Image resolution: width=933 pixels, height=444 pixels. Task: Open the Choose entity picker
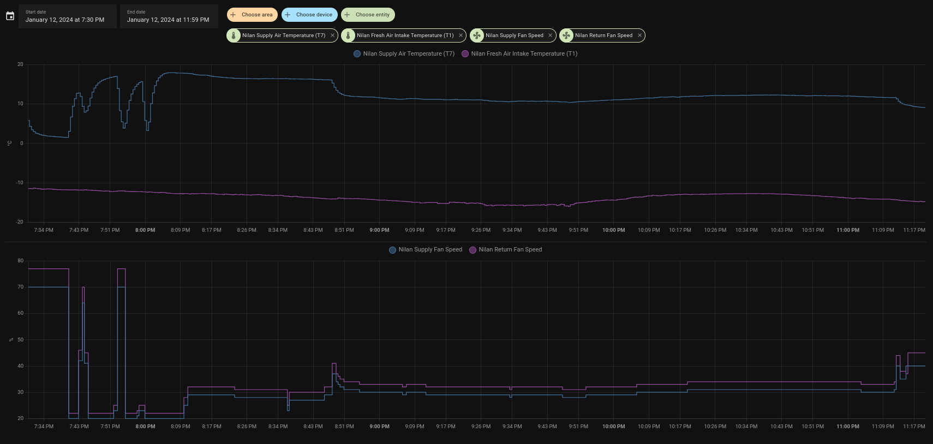tap(368, 15)
